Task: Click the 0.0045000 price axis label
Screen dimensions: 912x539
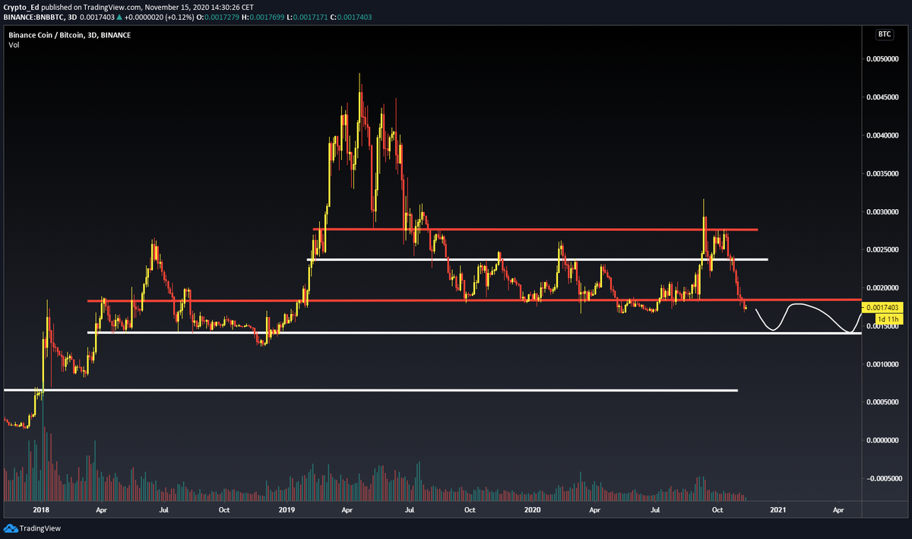Action: [884, 97]
